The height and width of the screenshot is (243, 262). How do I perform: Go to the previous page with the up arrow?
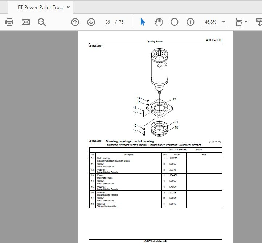pos(75,22)
